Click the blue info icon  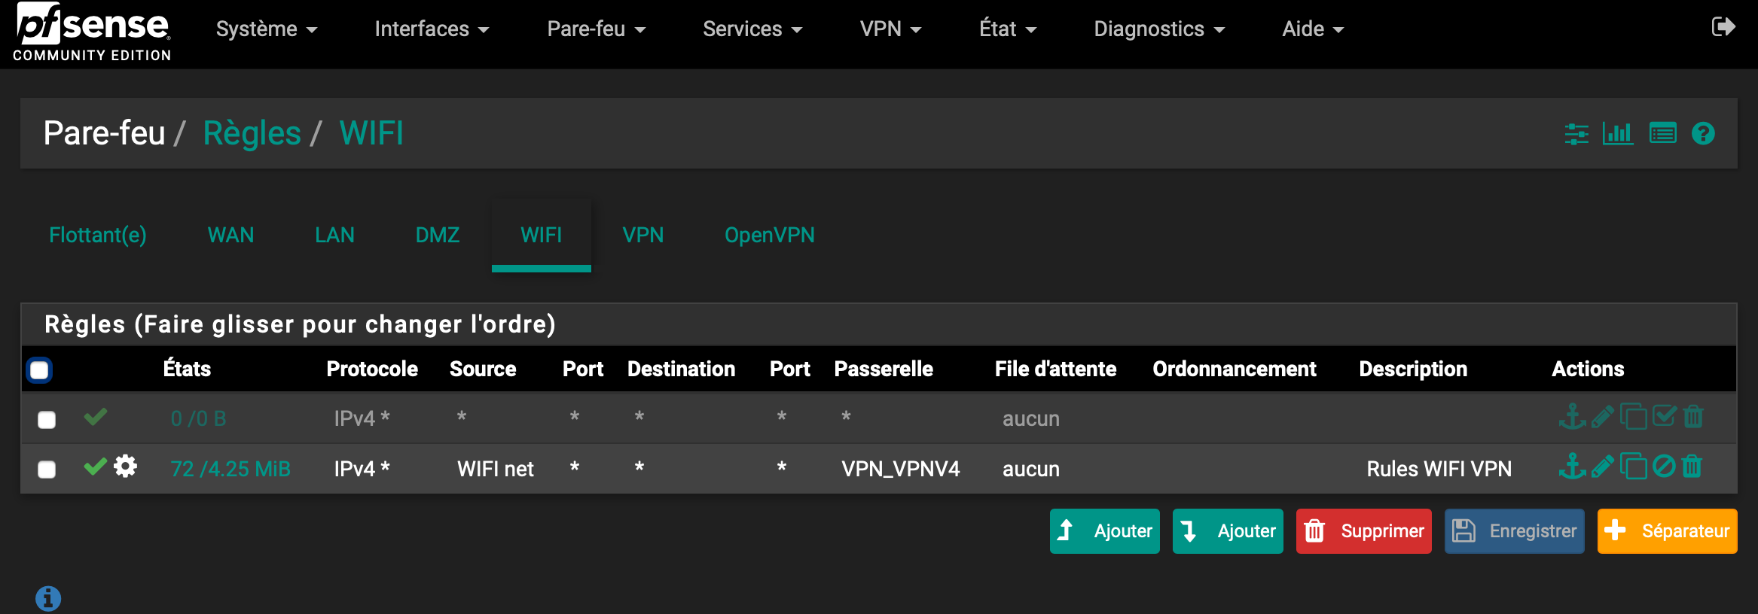(48, 599)
